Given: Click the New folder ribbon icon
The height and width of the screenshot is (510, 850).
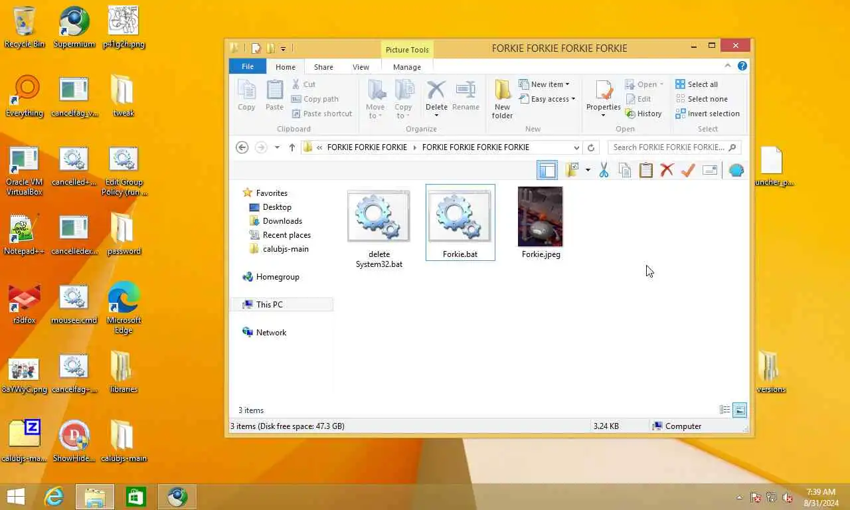Looking at the screenshot, I should point(503,99).
